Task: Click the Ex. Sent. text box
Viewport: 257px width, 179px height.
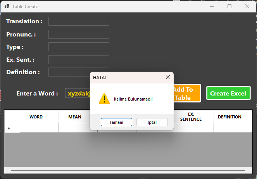Action: tap(79, 59)
